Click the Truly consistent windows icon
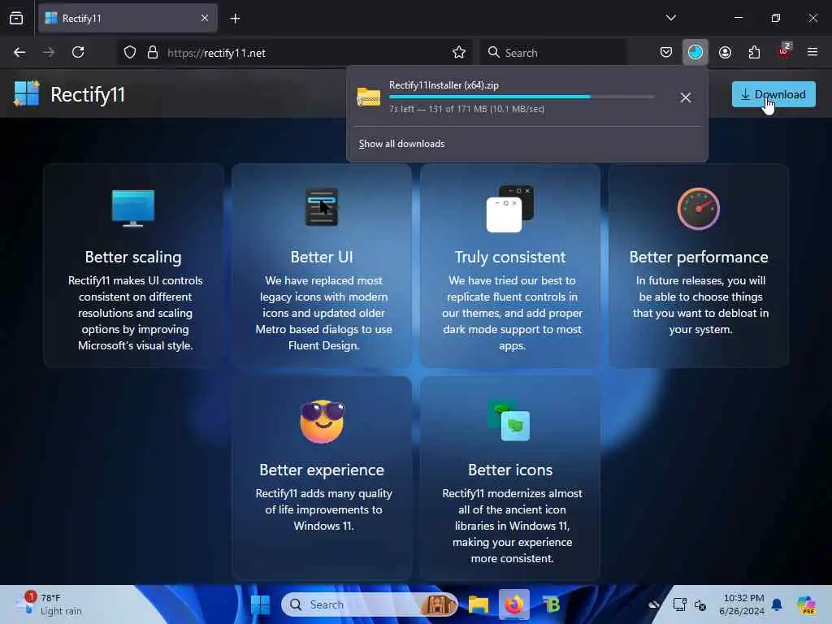 [x=510, y=209]
